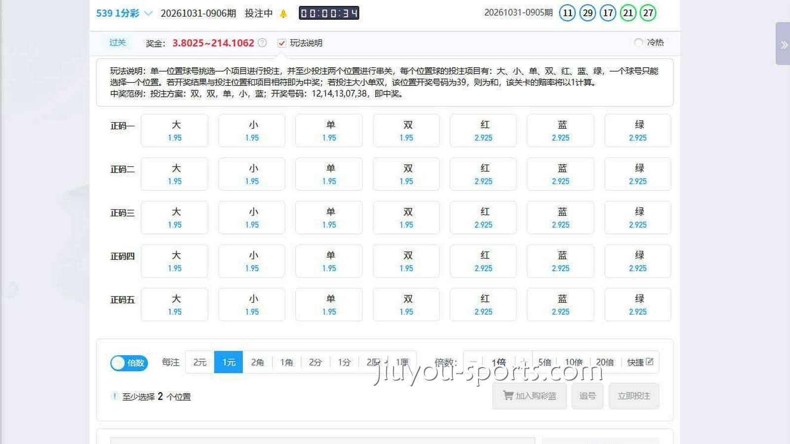Screen dimensions: 790x444
Task: Decrease the multiplier with minus button
Action: pos(473,362)
